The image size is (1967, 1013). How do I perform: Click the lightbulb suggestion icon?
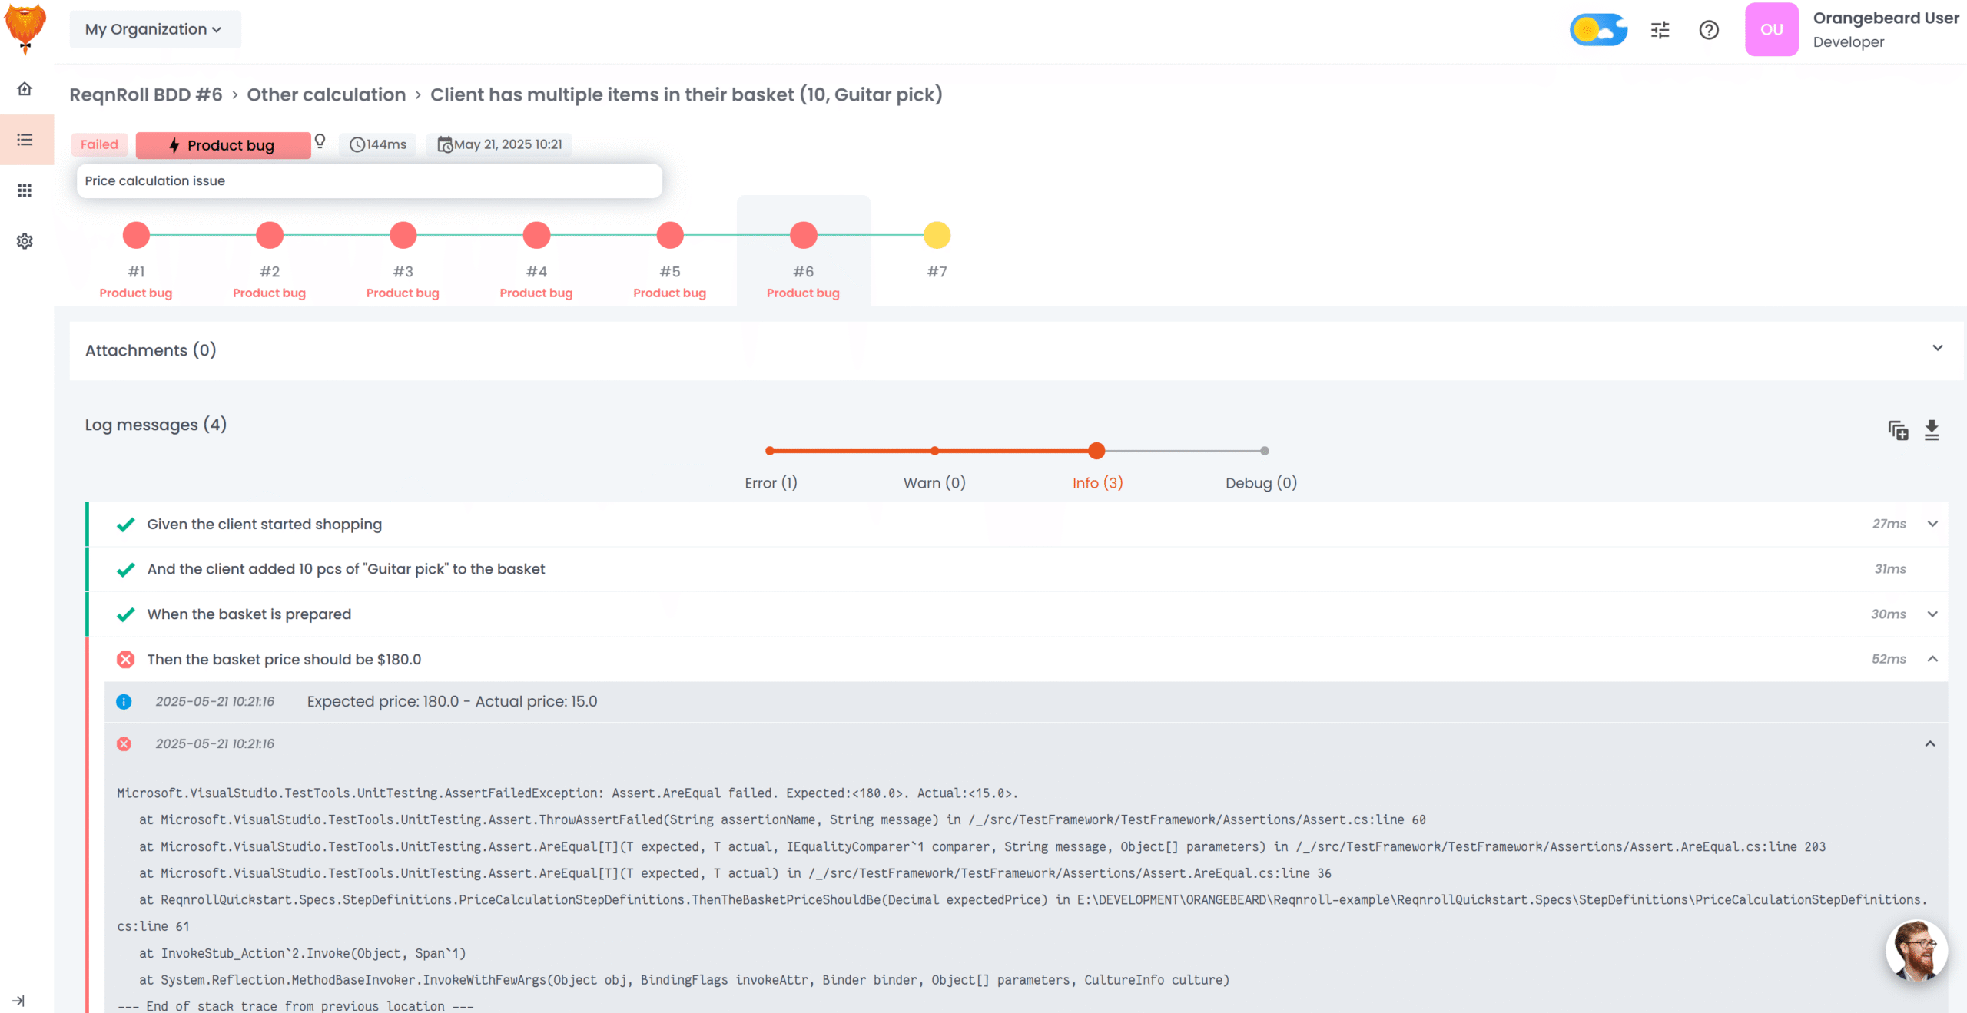pos(320,141)
